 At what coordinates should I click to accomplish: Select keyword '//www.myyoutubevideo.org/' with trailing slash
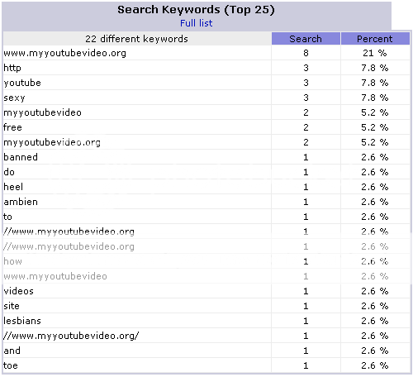[71, 336]
